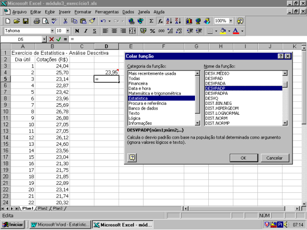
Task: Toggle Italic formatting
Action: coord(86,30)
